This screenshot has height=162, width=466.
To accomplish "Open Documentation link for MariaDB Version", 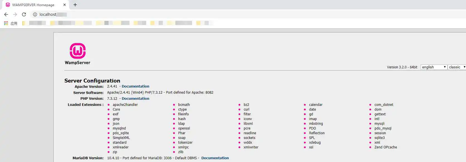I will click(215, 158).
